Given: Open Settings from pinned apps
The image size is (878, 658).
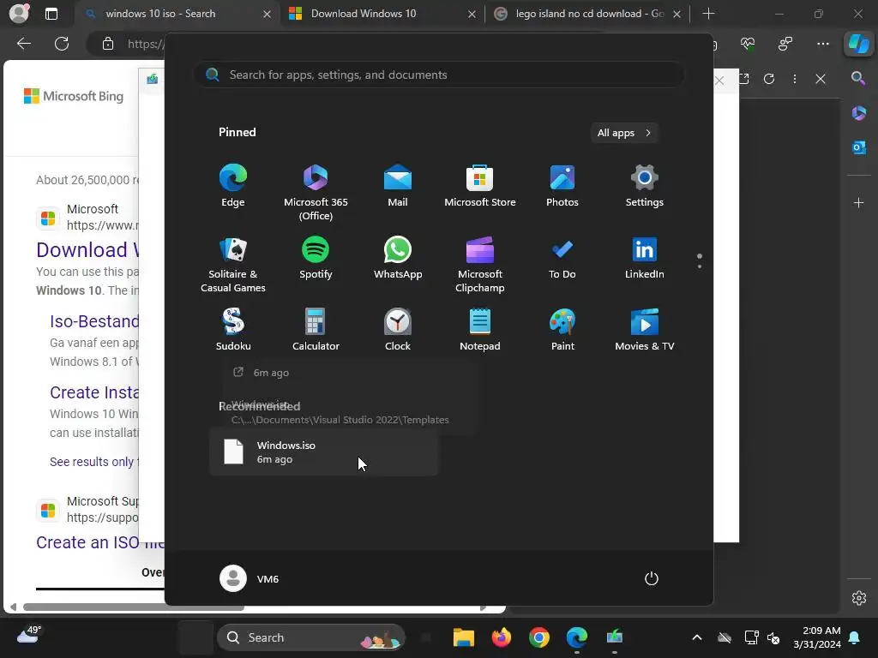Looking at the screenshot, I should [x=645, y=186].
